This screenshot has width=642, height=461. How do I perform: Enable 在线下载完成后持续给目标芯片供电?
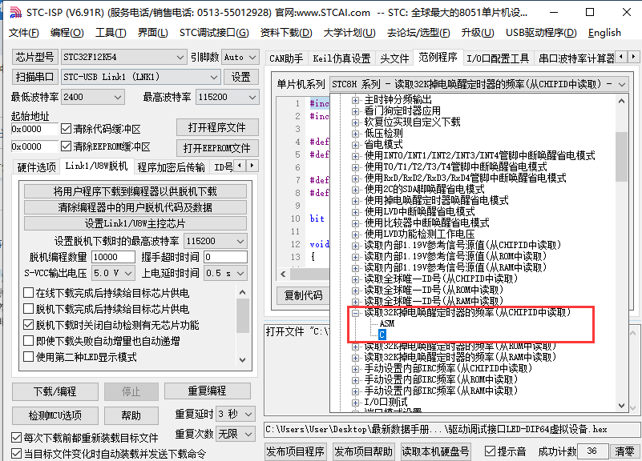point(28,293)
